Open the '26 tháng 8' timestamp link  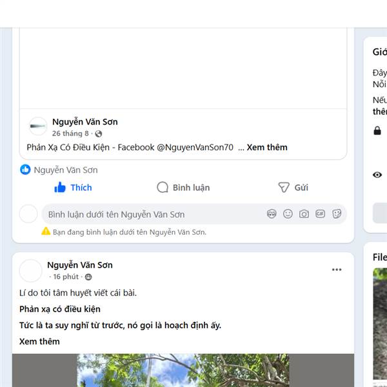[x=70, y=134]
